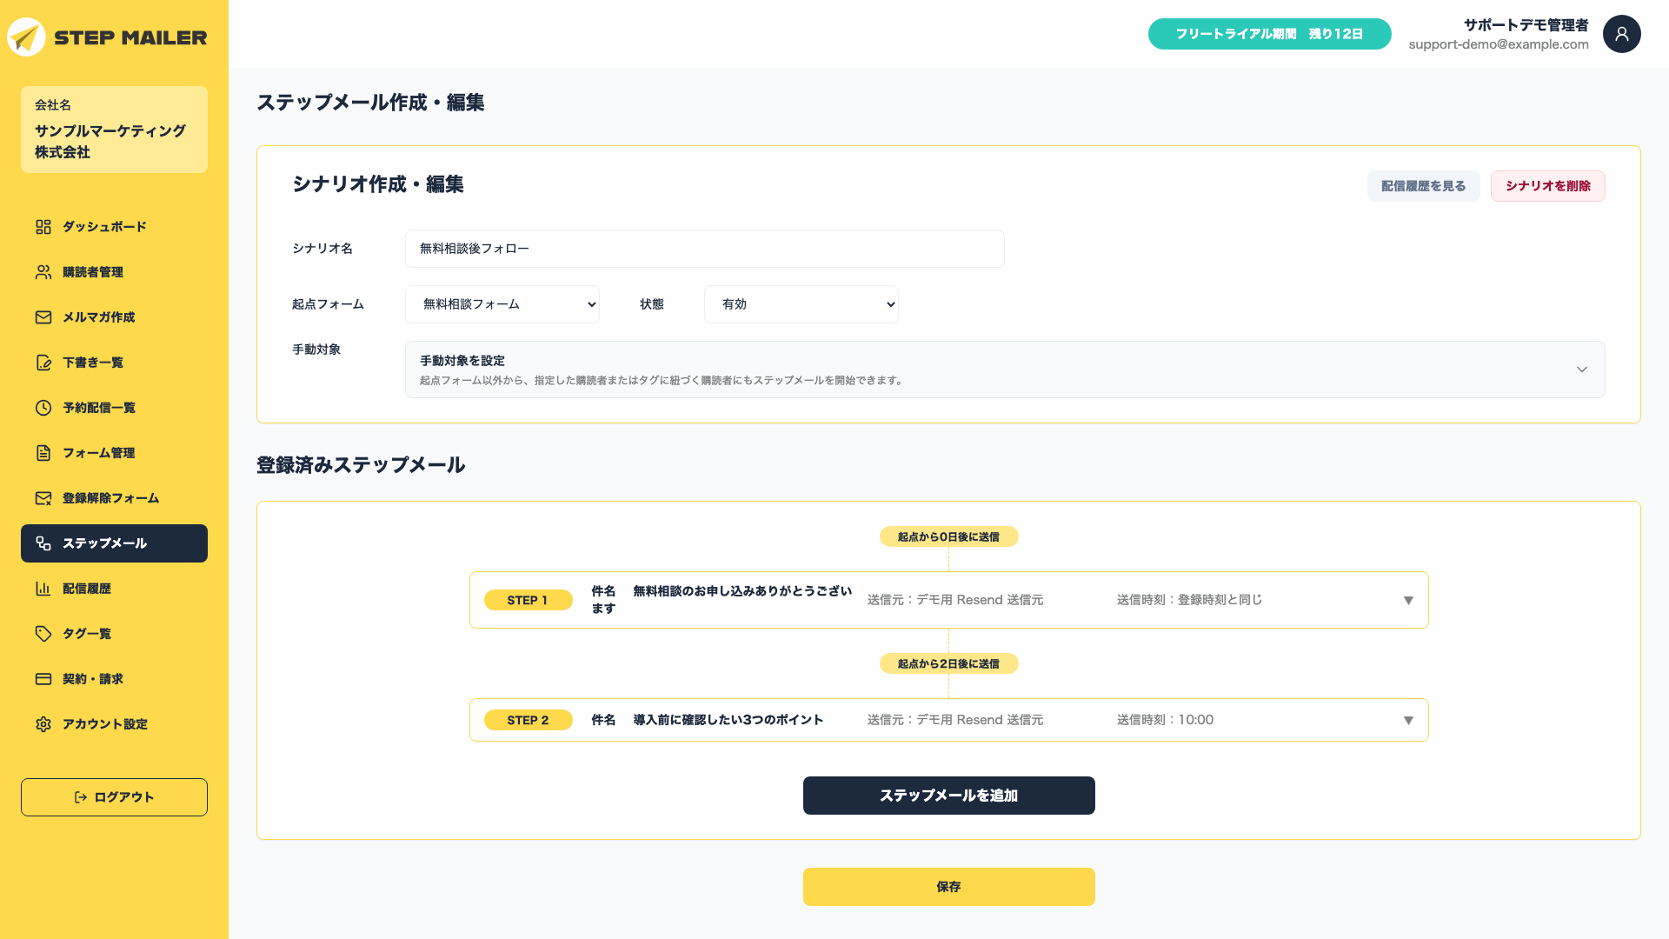1669x939 pixels.
Task: Click support-demo@example.com text
Action: (x=1499, y=44)
